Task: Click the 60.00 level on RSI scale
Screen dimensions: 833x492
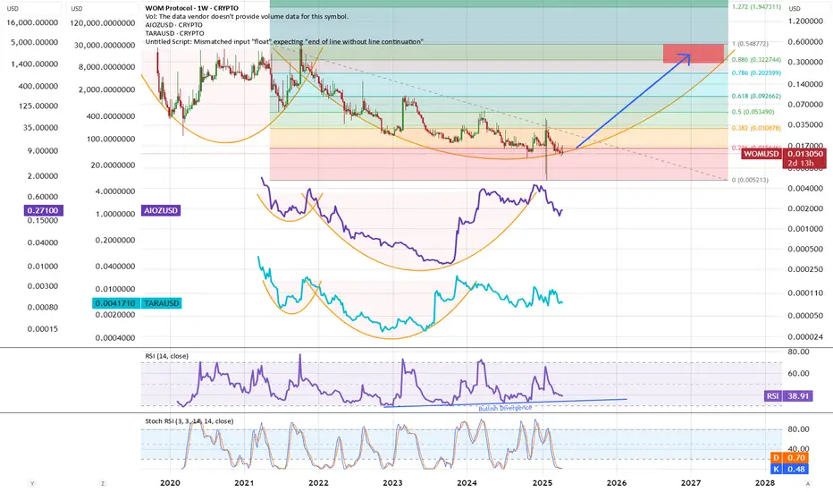Action: [x=798, y=373]
